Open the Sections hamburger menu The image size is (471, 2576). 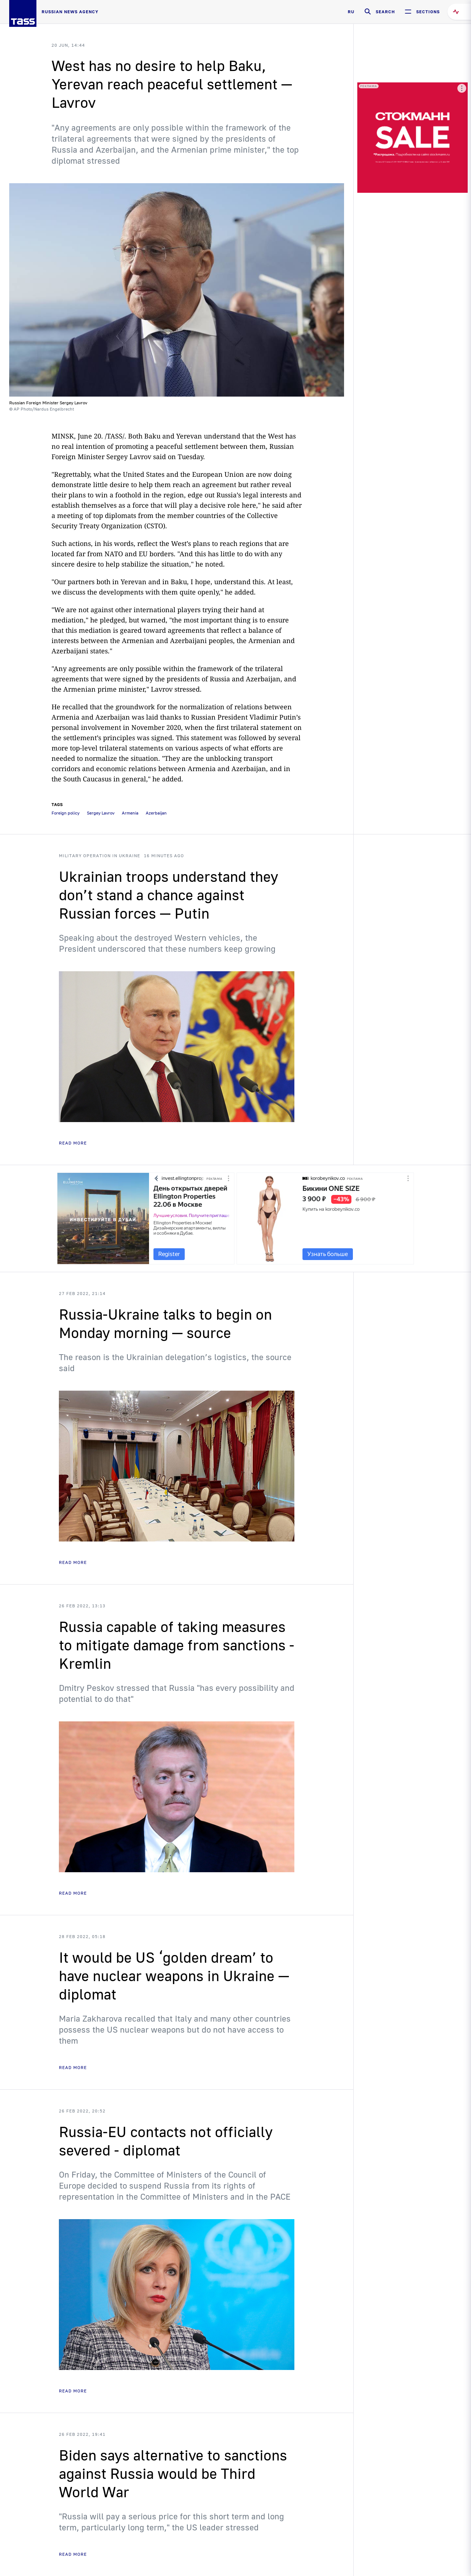pos(408,12)
